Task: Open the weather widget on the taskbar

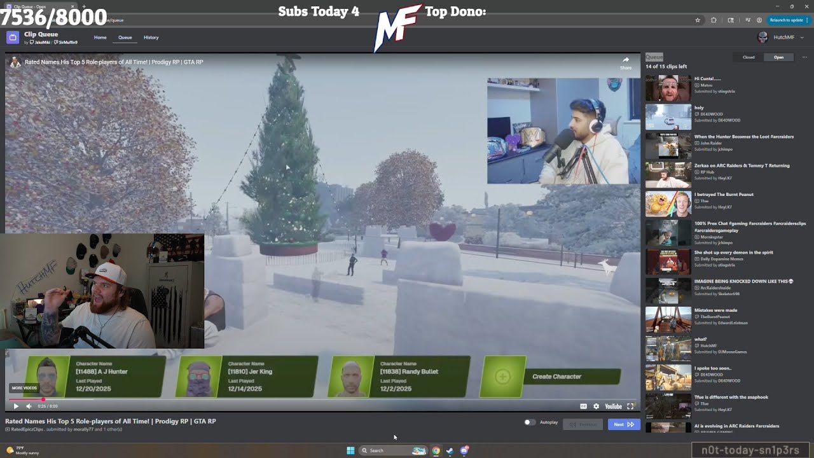Action: [x=23, y=450]
